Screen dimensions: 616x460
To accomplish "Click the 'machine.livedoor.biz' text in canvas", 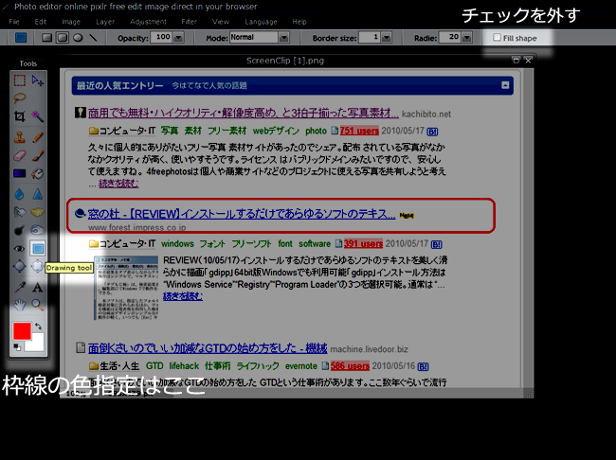I will (x=370, y=349).
